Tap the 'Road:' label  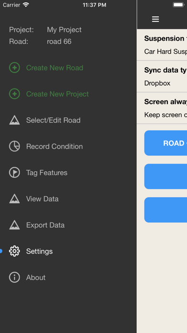pos(19,42)
